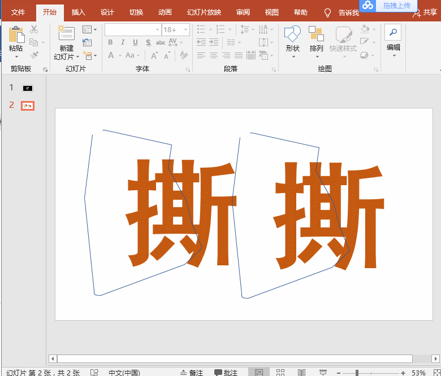Click the Tell Me lightbulb box

tap(341, 12)
